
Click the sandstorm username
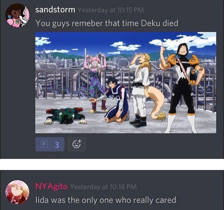[55, 10]
